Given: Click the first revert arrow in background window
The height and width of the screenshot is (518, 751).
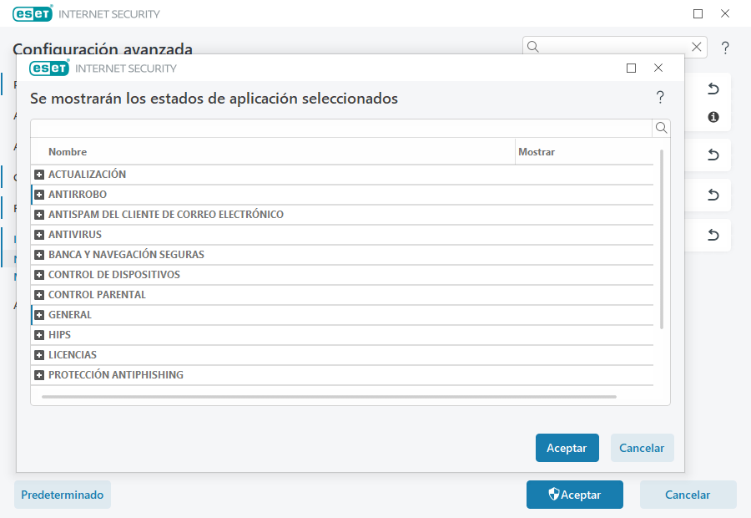Looking at the screenshot, I should pyautogui.click(x=713, y=89).
